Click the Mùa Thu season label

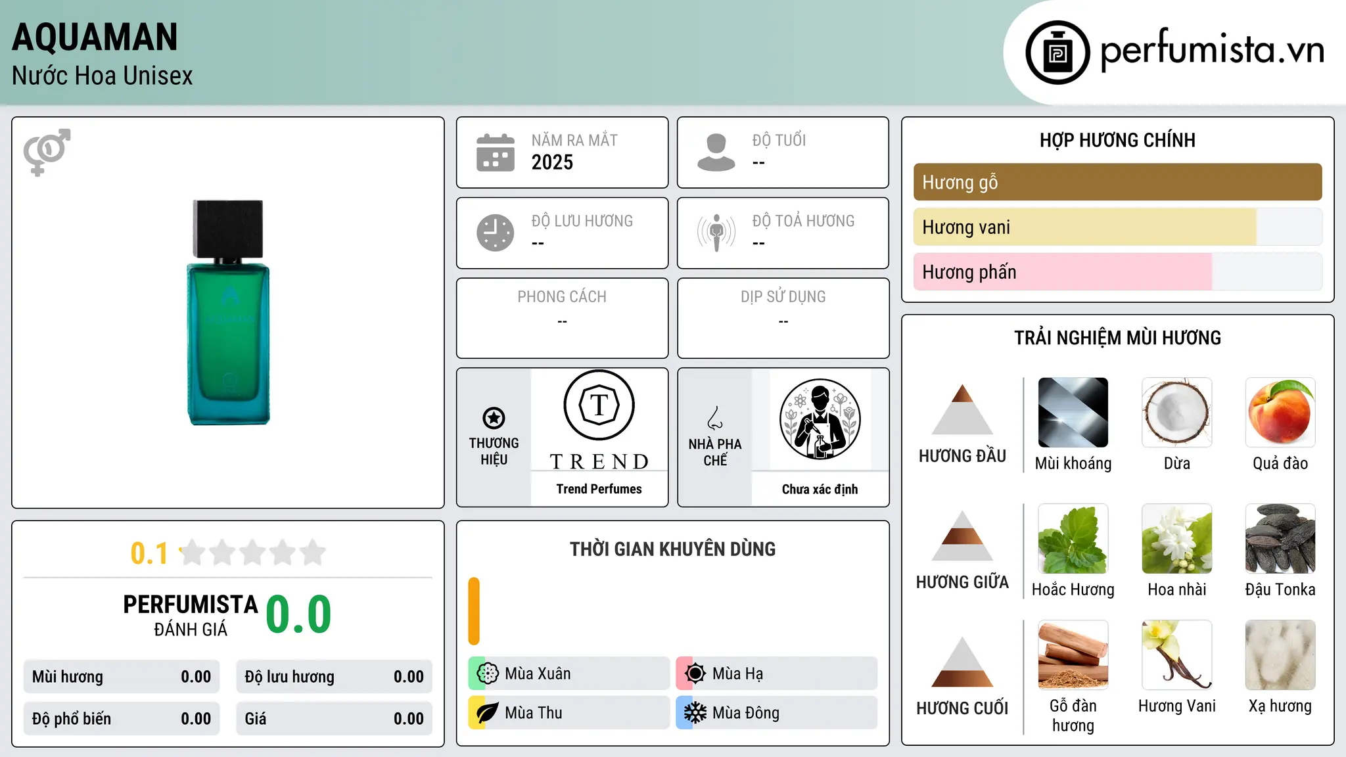[x=534, y=713]
